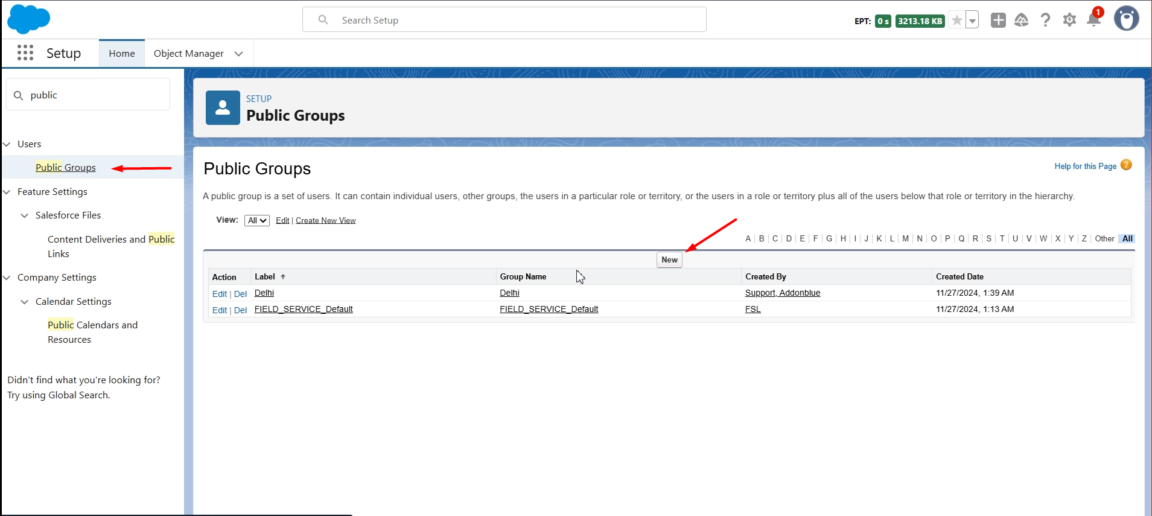1152x516 pixels.
Task: Open Global Actions plus icon
Action: 998,20
